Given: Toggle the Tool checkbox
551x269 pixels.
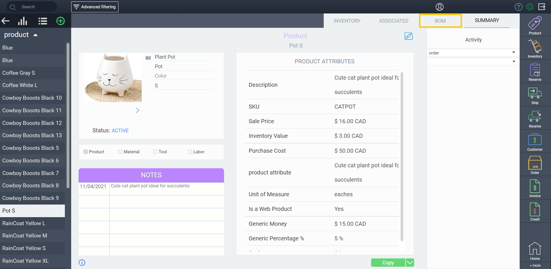Looking at the screenshot, I should click(x=155, y=152).
